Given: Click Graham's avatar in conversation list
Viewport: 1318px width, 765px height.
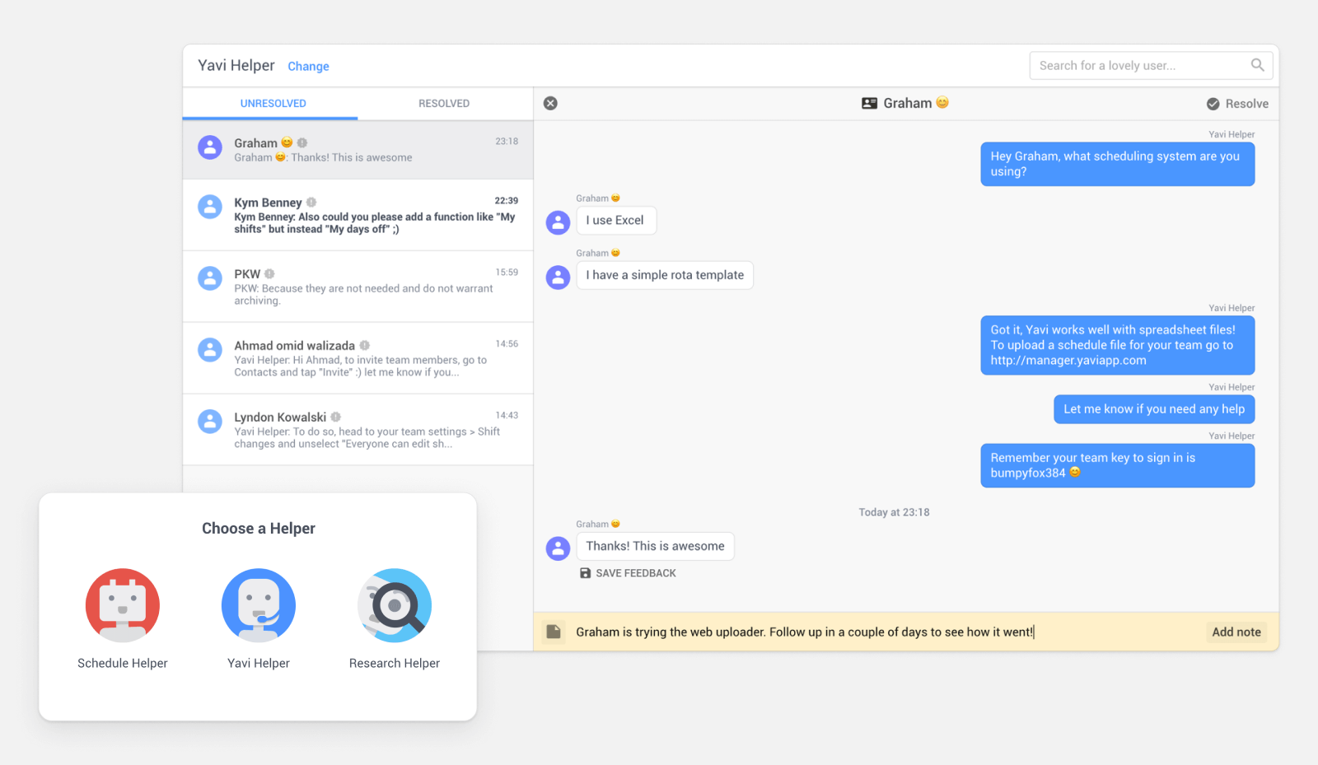Looking at the screenshot, I should (210, 147).
